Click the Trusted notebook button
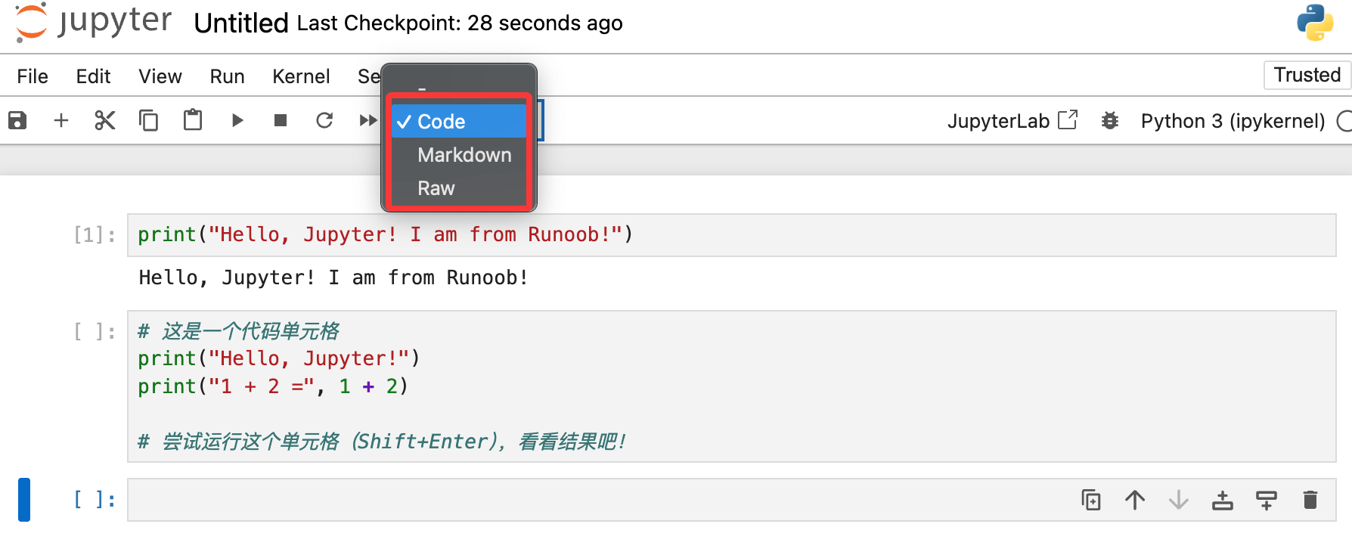 [1307, 75]
